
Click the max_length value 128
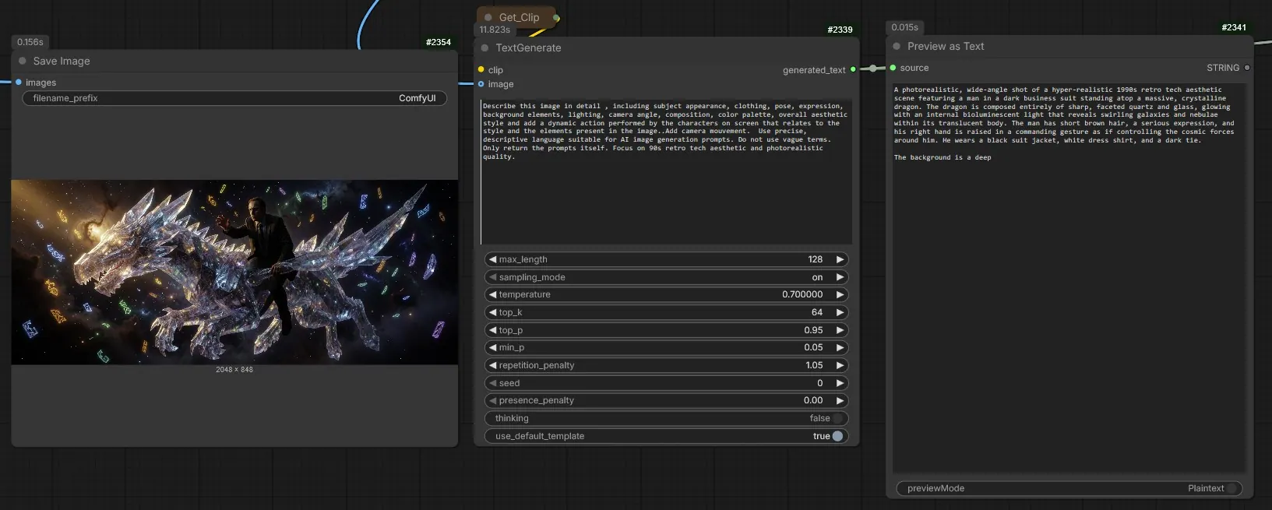click(x=816, y=259)
